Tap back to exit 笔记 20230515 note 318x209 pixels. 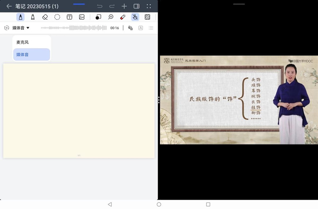coord(9,6)
